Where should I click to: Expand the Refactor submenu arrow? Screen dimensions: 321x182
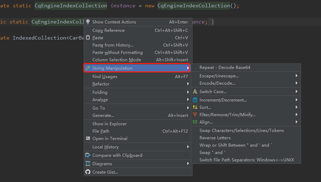[188, 84]
